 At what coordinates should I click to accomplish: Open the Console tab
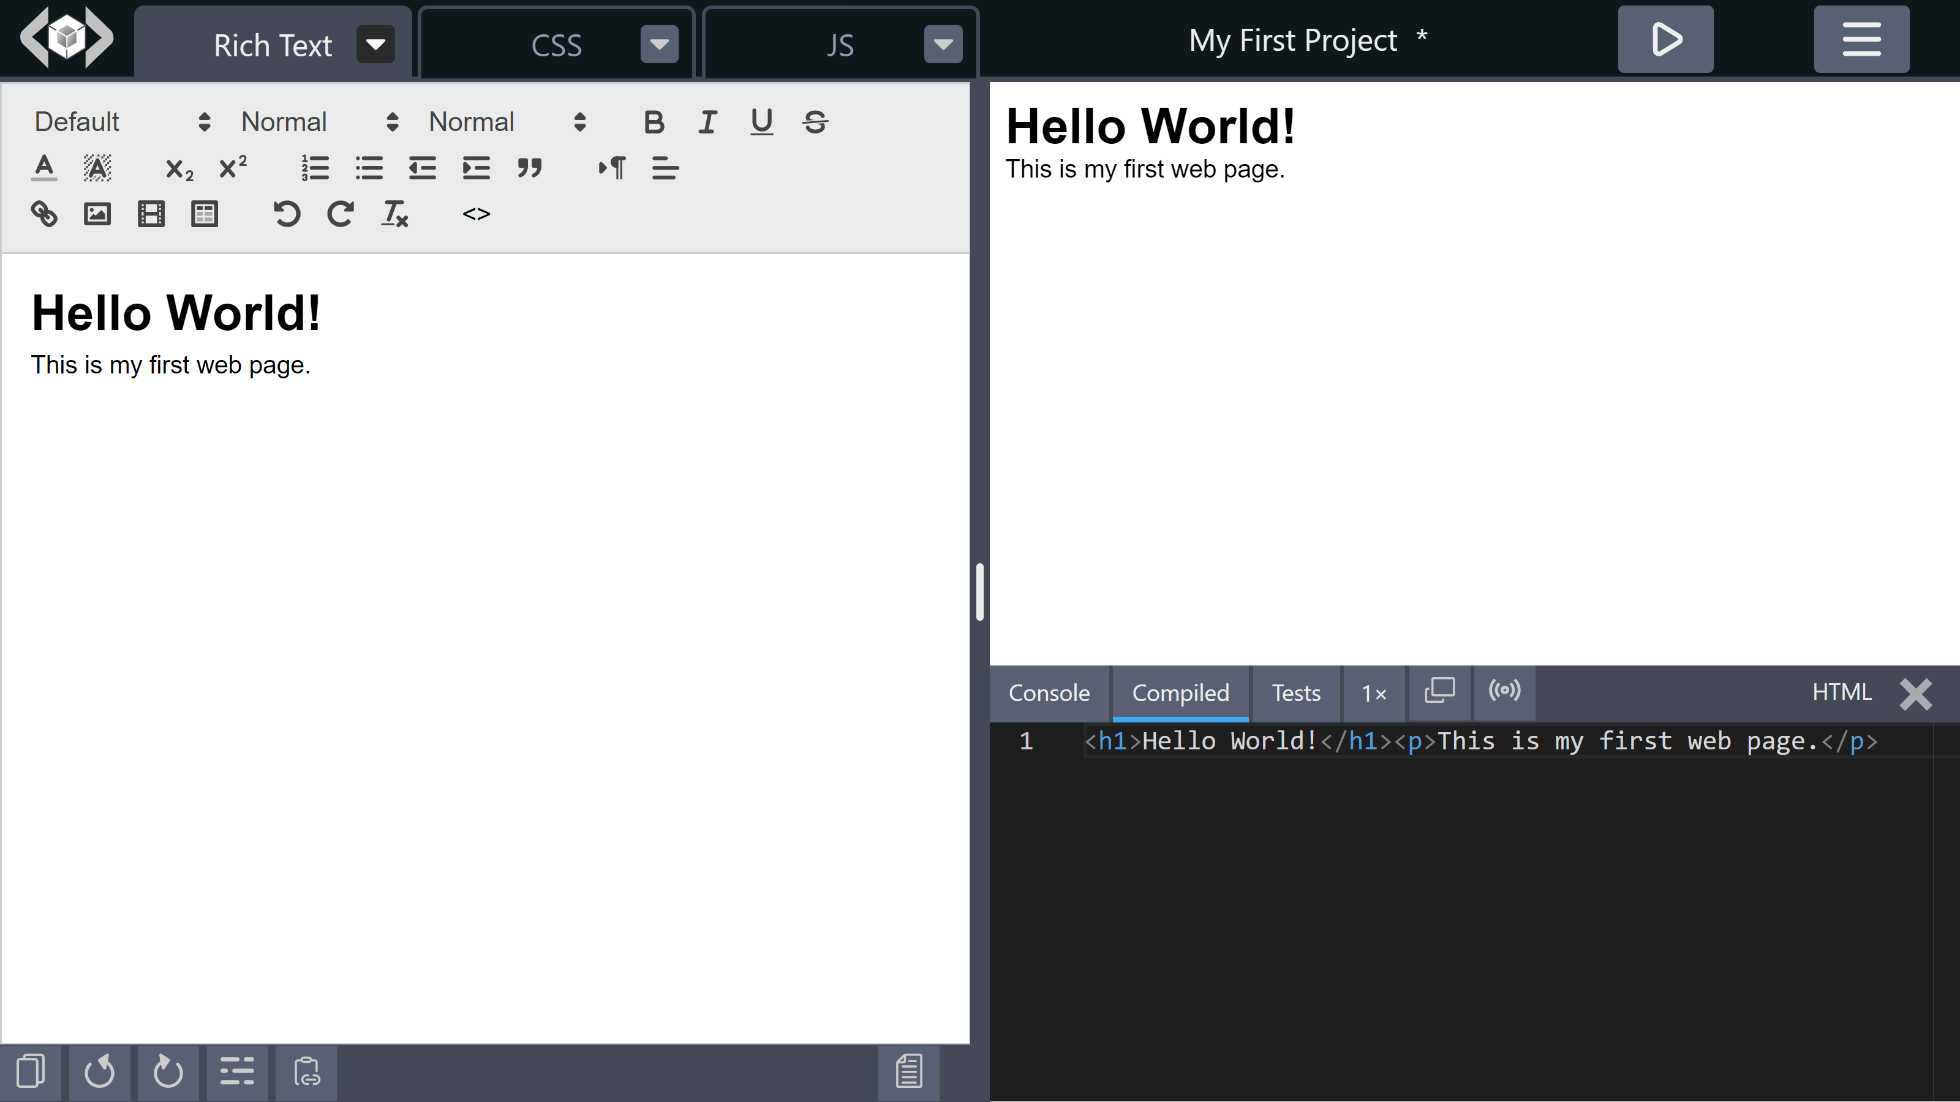point(1049,693)
